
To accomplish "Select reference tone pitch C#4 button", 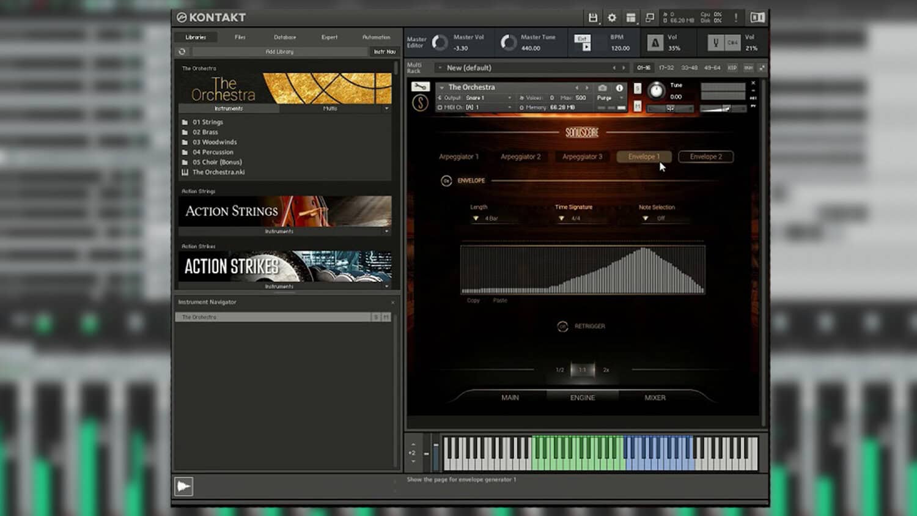I will tap(732, 43).
